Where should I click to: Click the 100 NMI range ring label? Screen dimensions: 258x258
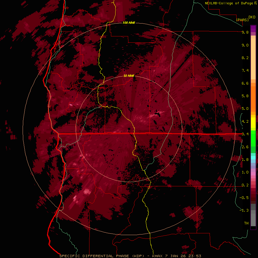click(129, 23)
